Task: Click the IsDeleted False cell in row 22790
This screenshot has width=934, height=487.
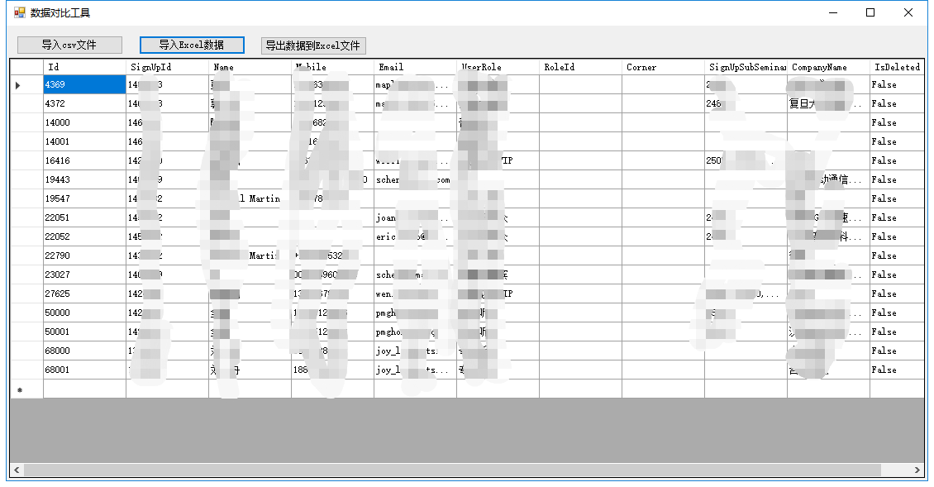Action: coord(897,255)
